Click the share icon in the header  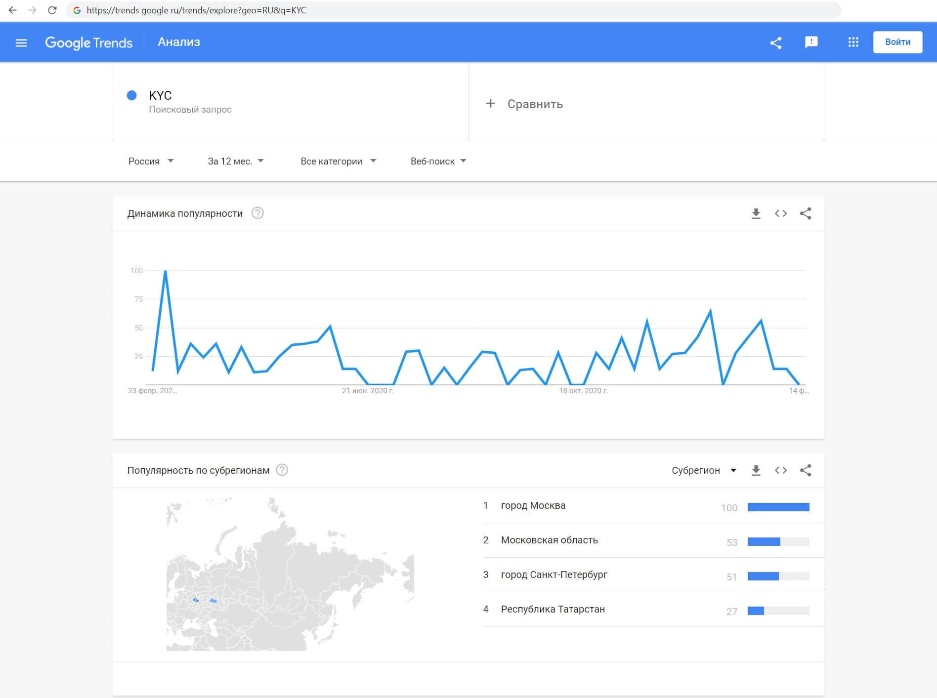click(775, 43)
